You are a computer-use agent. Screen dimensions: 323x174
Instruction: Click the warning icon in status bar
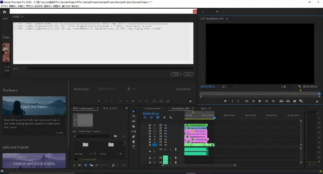click(x=321, y=171)
